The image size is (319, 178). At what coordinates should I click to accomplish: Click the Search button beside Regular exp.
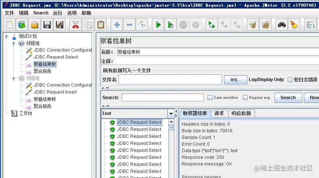pyautogui.click(x=288, y=98)
